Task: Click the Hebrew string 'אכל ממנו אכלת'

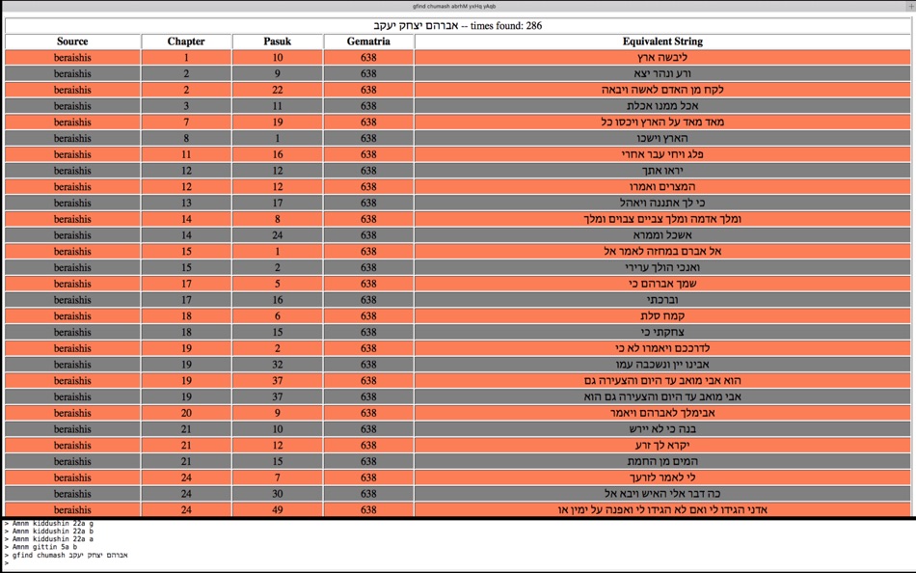Action: (662, 106)
